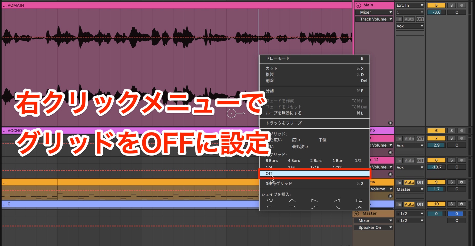Set fixed grid to 2 Bars
This screenshot has height=246, width=475.
point(316,161)
